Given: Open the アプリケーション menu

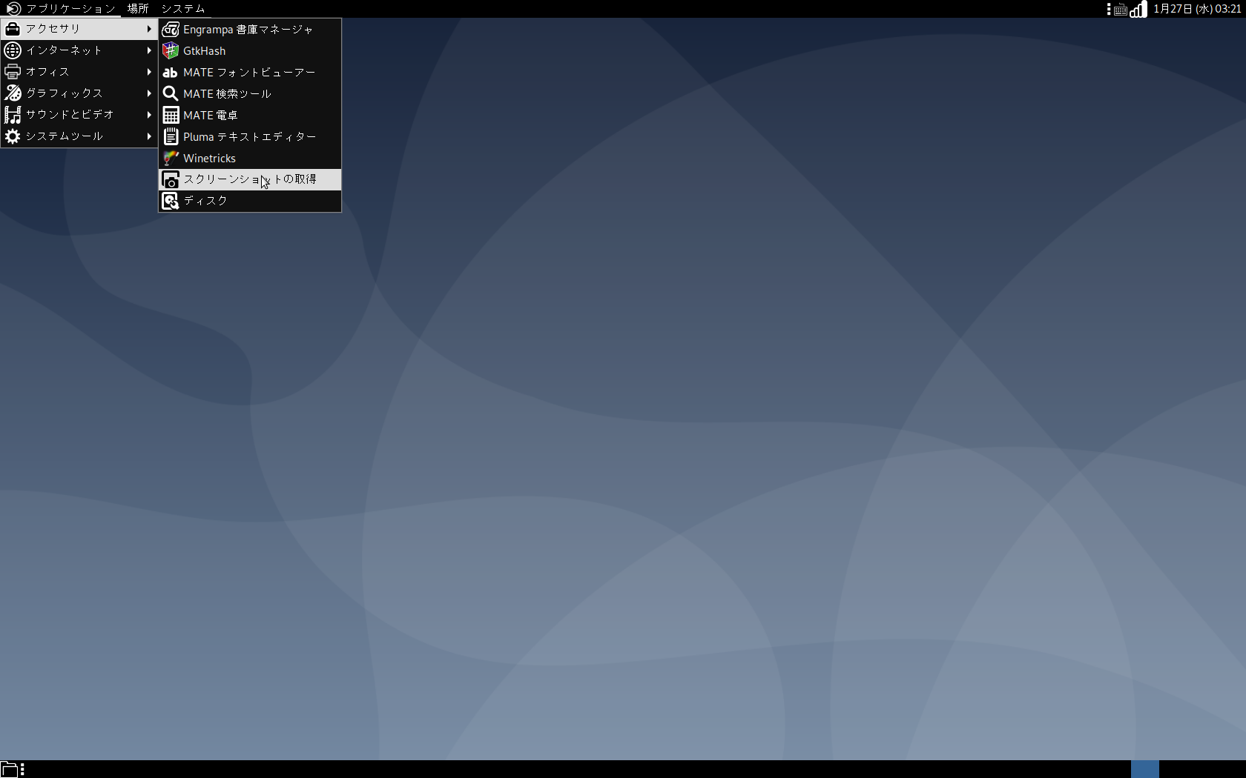Looking at the screenshot, I should (x=61, y=9).
